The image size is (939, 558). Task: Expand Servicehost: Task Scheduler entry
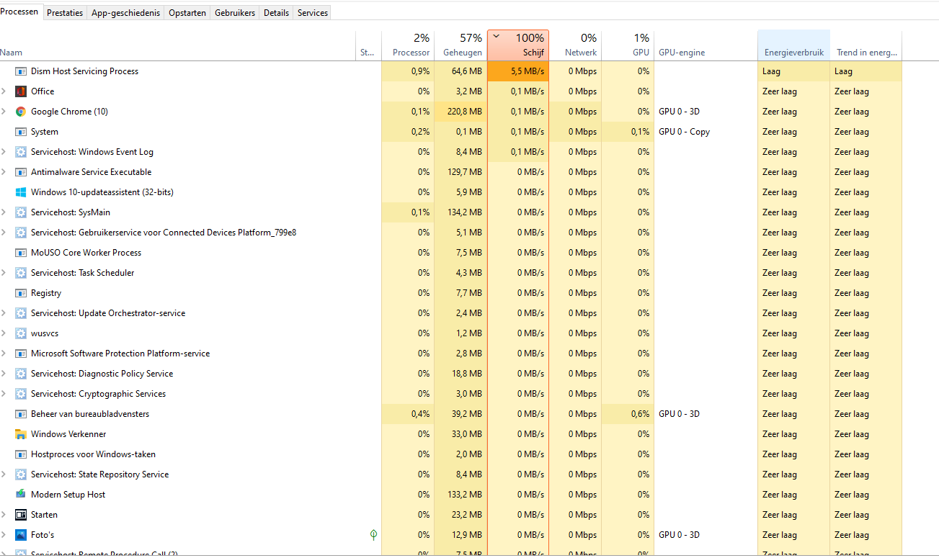point(4,273)
